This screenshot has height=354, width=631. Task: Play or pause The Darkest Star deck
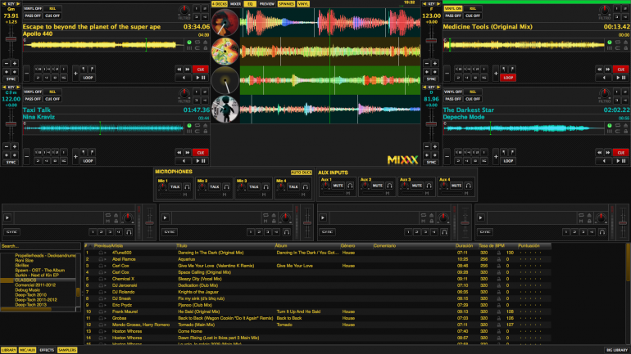pyautogui.click(x=620, y=161)
